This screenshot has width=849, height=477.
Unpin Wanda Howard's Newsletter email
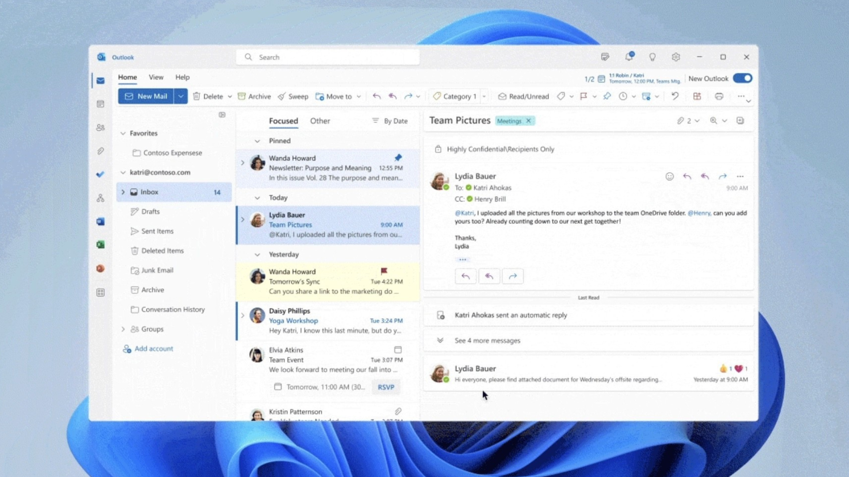click(398, 158)
